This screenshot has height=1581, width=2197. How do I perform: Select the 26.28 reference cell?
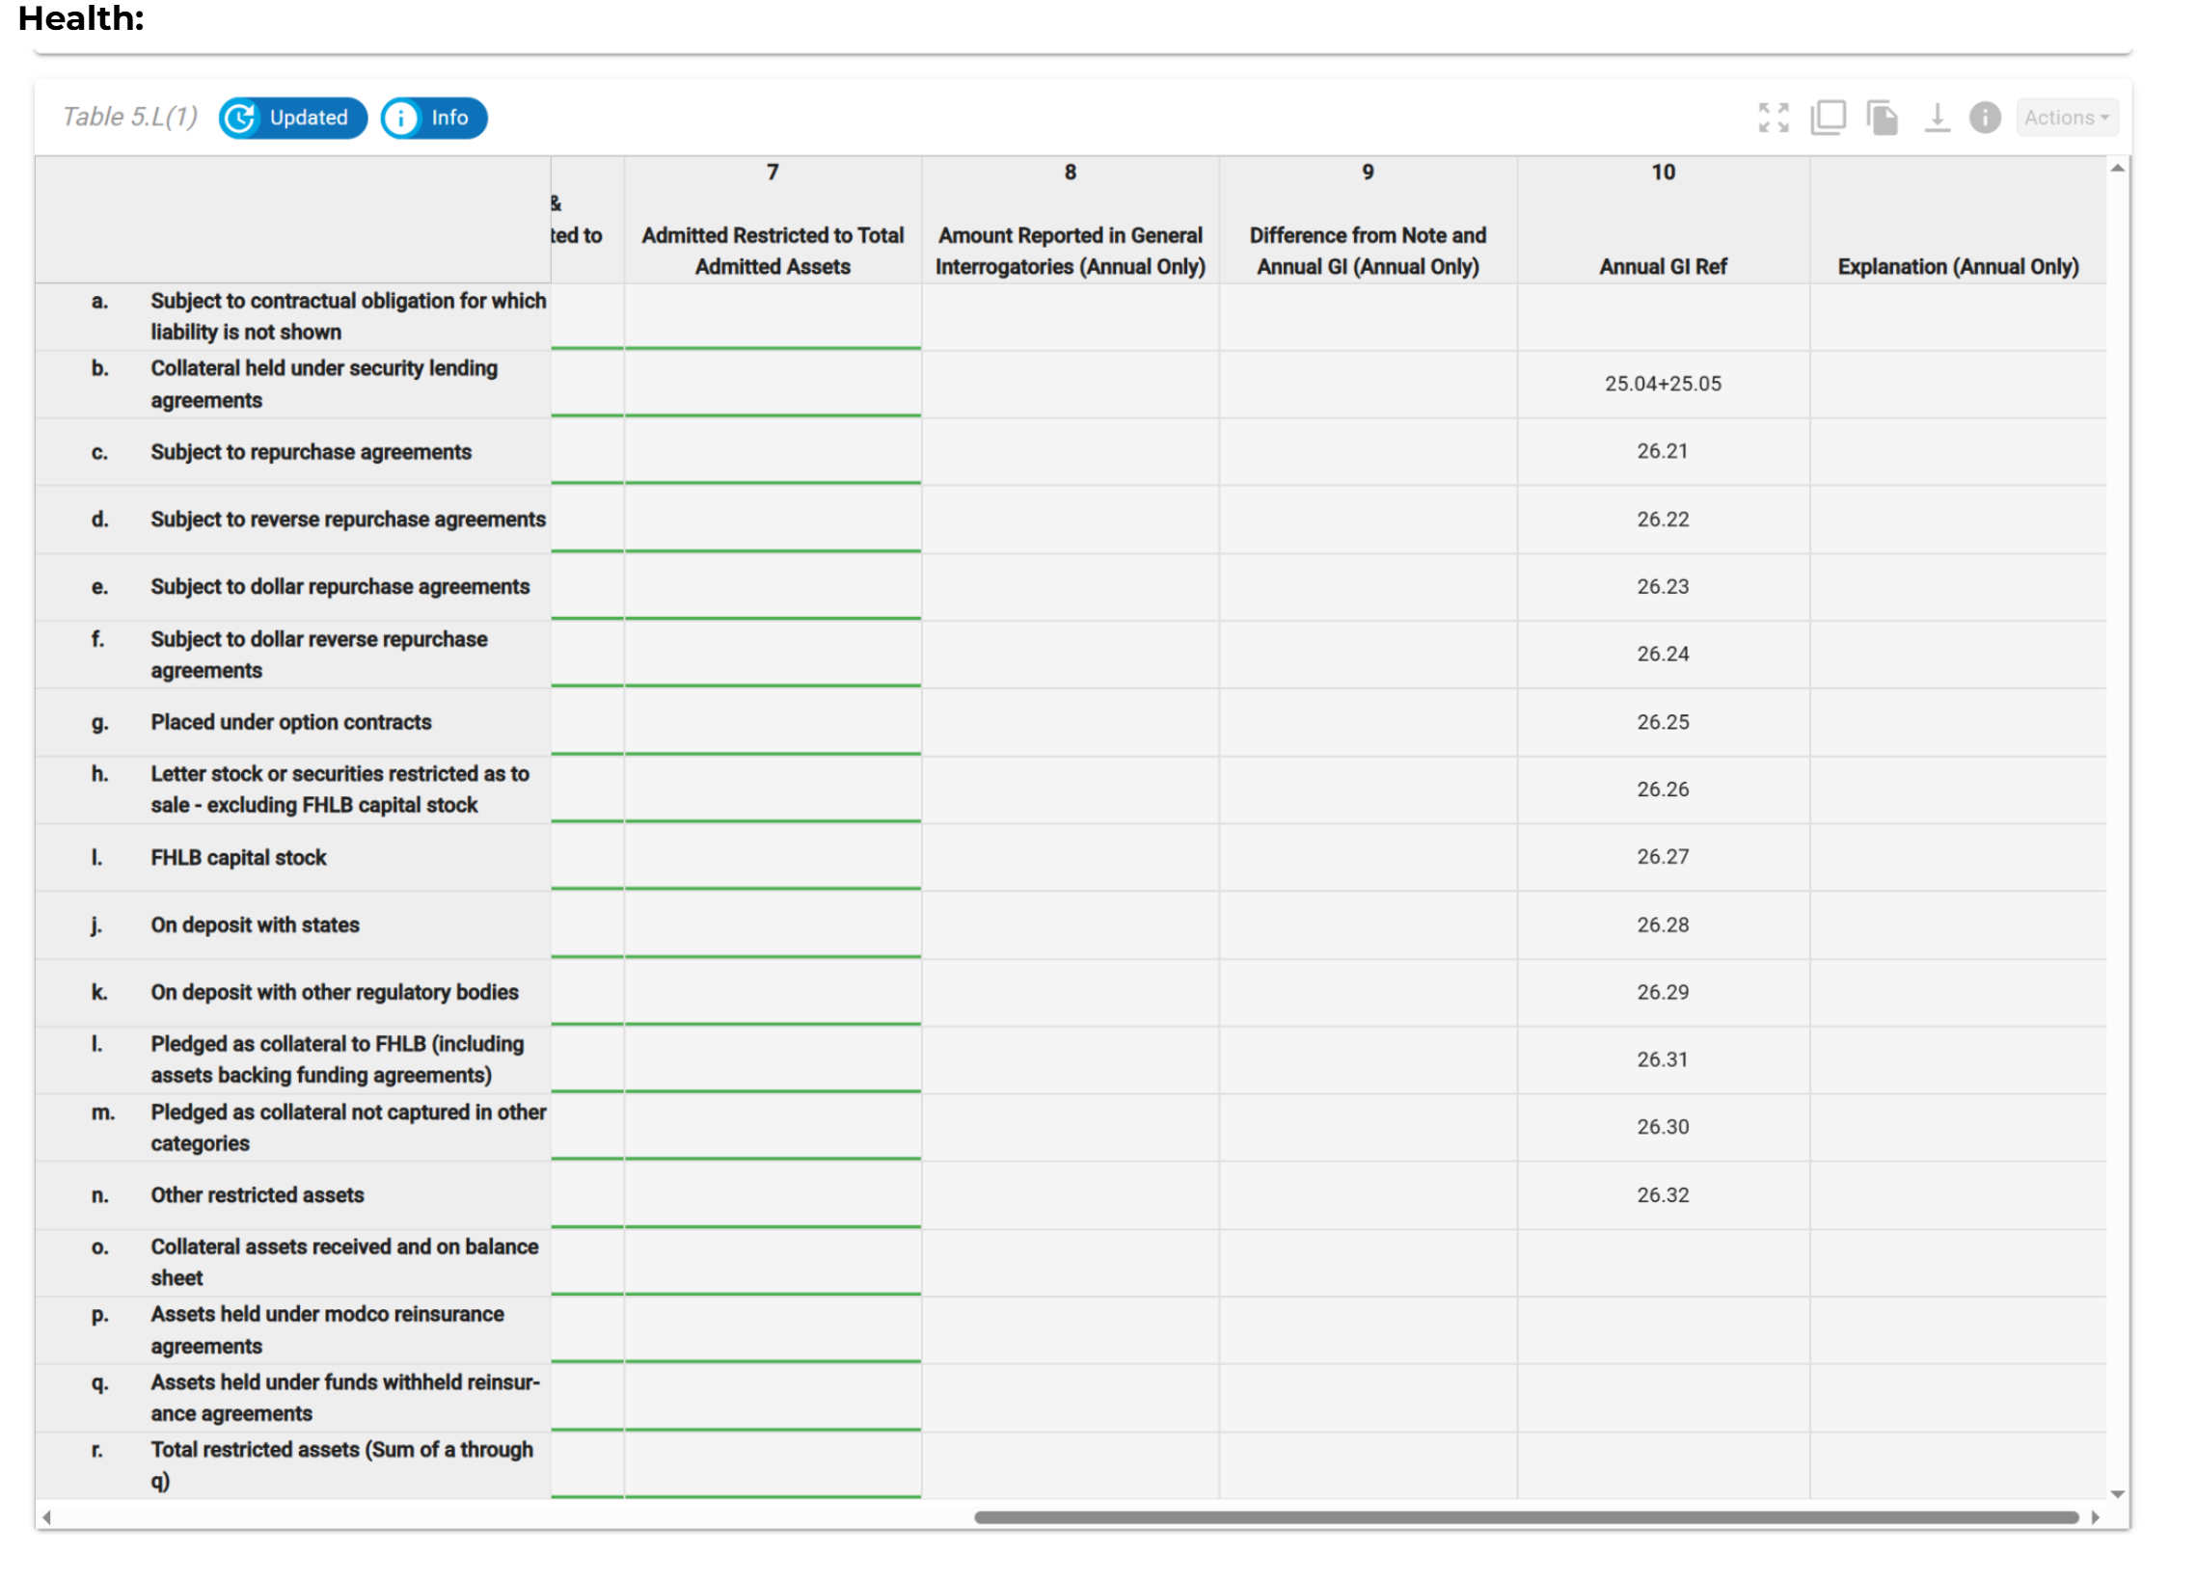pyautogui.click(x=1663, y=925)
